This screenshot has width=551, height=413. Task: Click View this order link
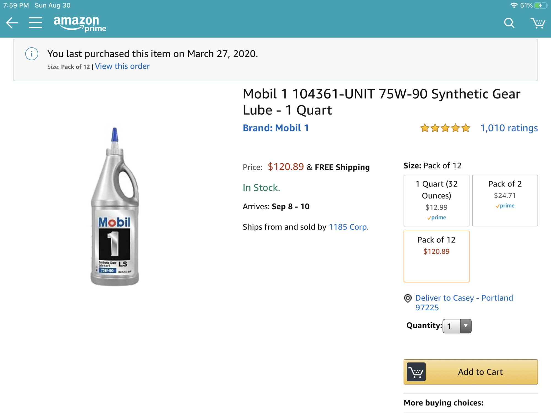click(122, 66)
